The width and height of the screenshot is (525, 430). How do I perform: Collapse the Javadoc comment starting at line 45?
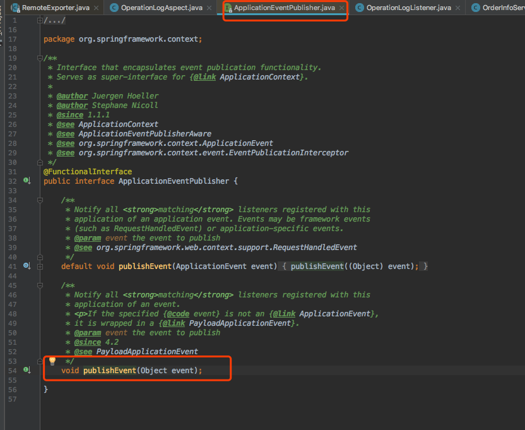pos(59,285)
